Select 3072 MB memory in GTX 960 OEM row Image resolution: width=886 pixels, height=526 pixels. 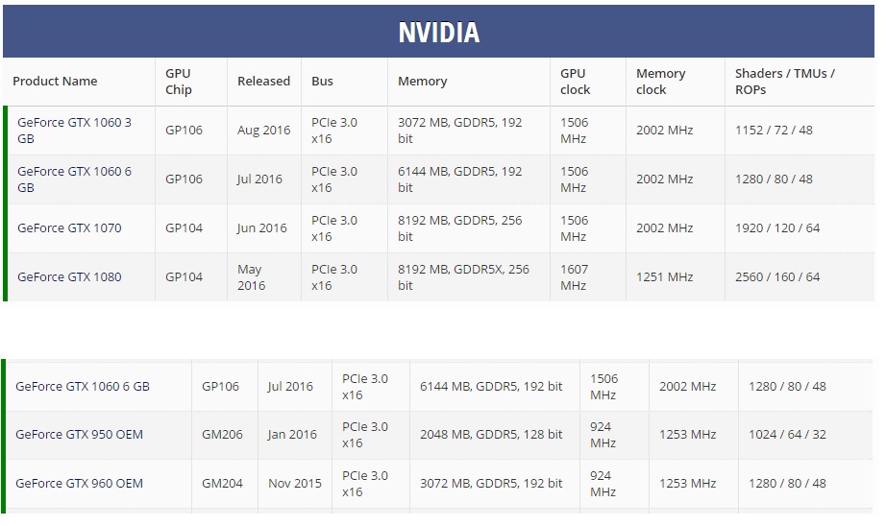point(491,484)
